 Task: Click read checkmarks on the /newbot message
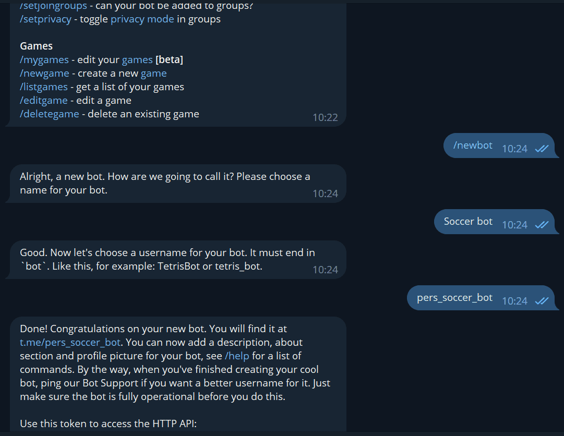[x=542, y=149]
